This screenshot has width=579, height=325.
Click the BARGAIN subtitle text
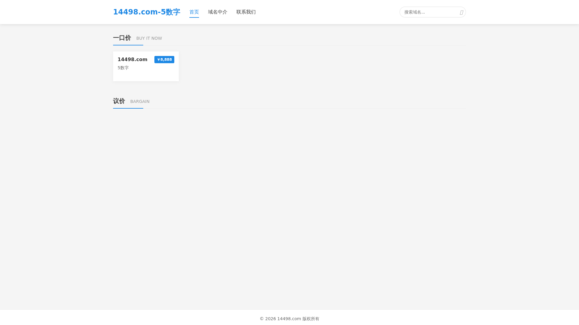(x=140, y=101)
